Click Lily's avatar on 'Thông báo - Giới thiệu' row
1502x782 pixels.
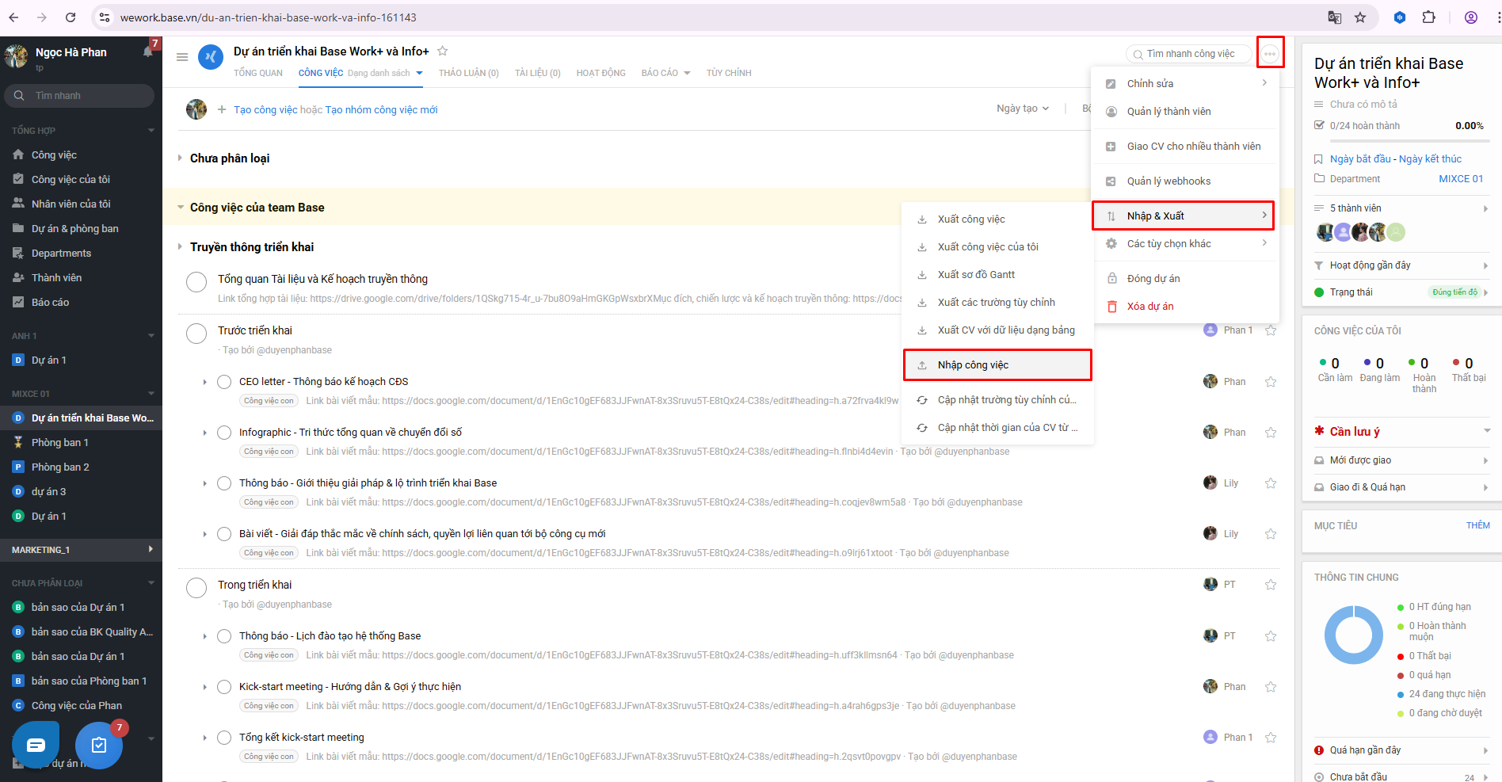click(1210, 483)
